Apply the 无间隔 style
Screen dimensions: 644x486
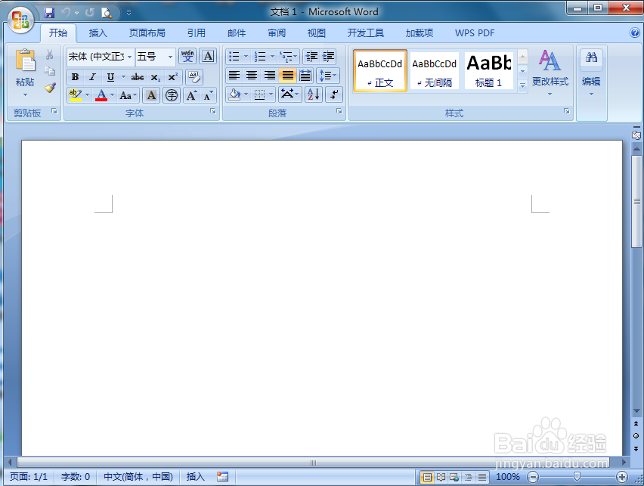pyautogui.click(x=435, y=70)
